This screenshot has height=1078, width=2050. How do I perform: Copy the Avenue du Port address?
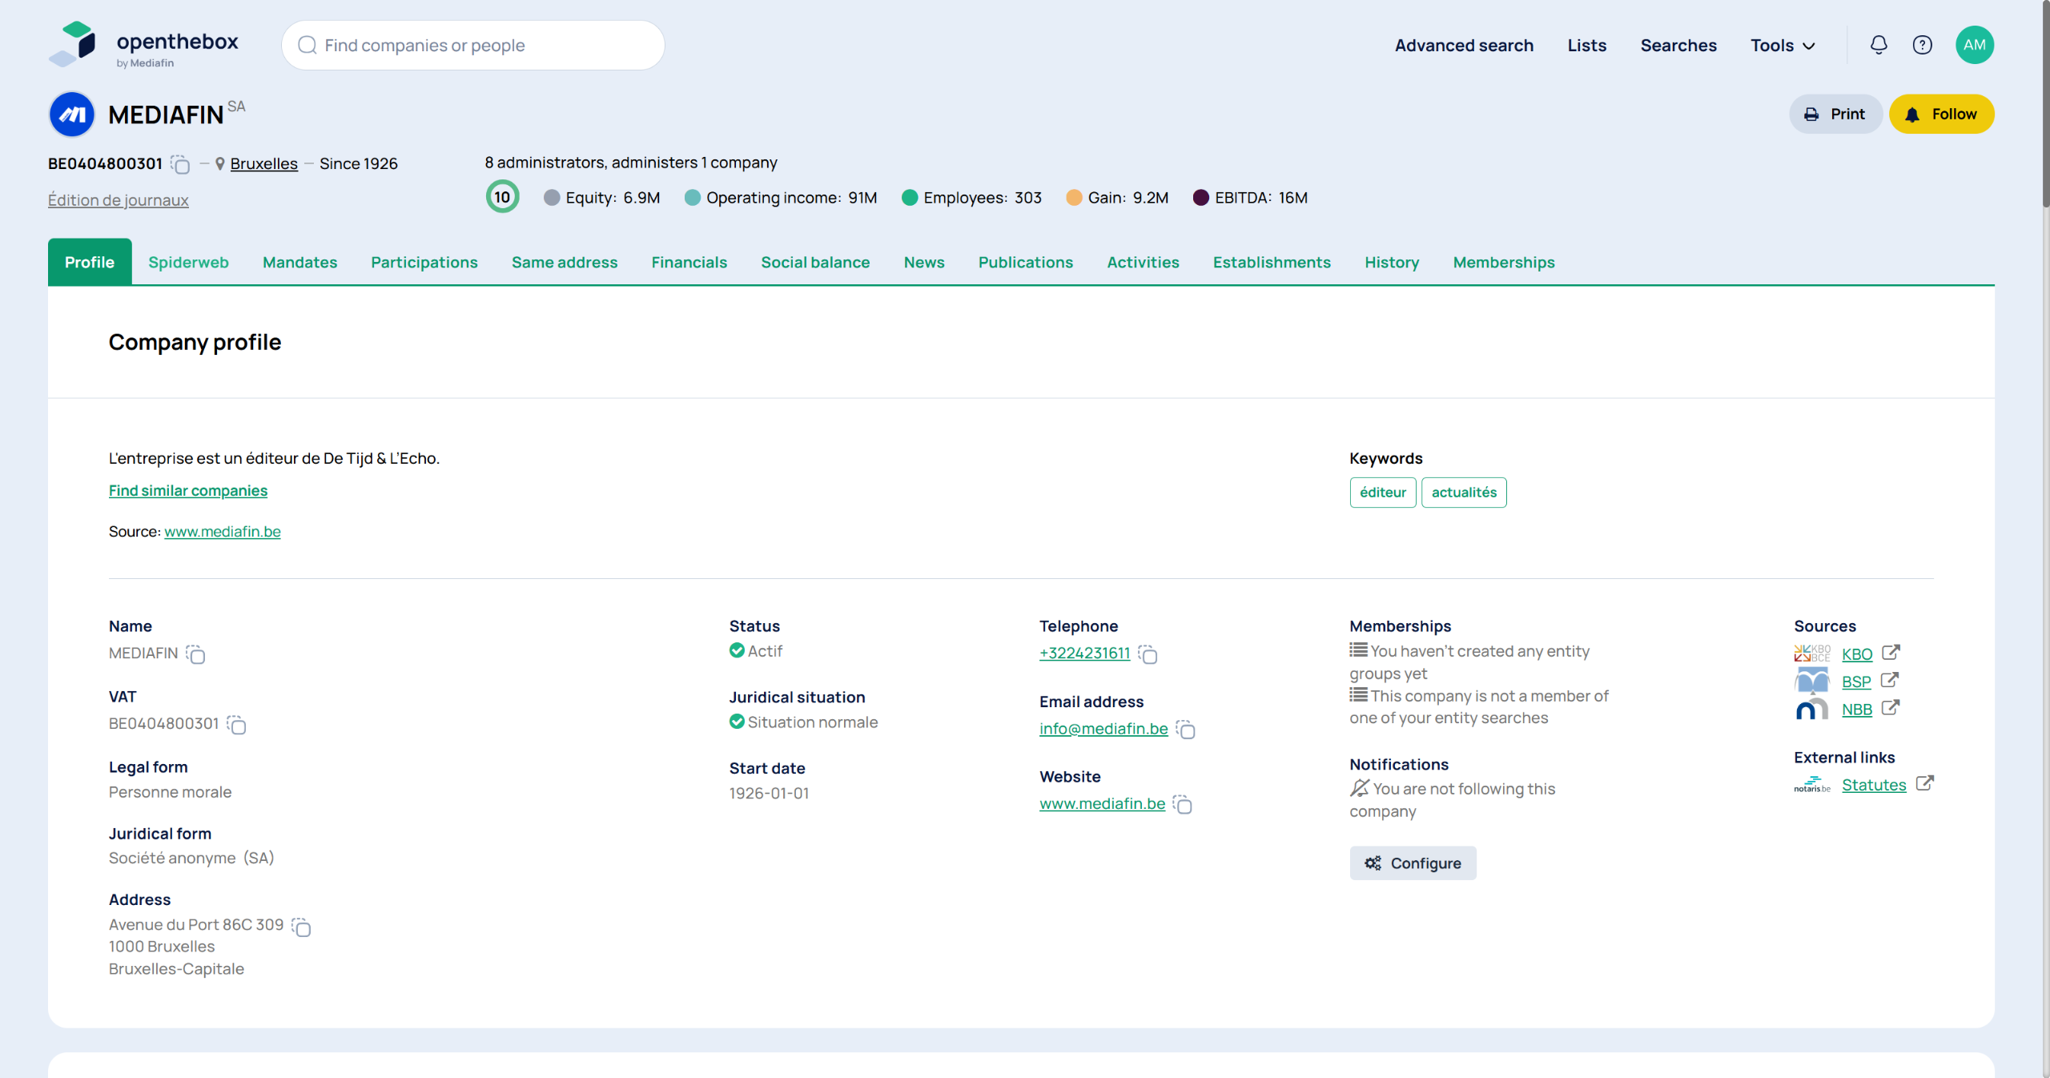(301, 927)
